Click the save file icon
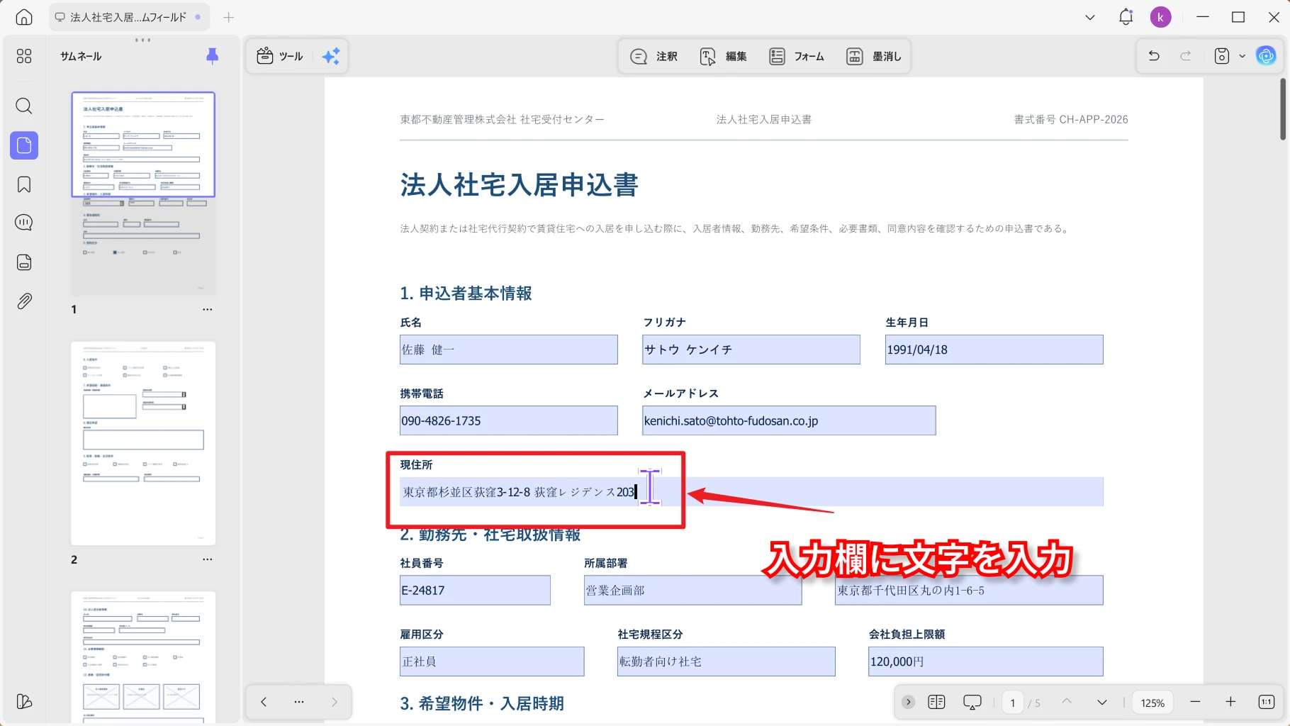The image size is (1290, 726). [1222, 56]
